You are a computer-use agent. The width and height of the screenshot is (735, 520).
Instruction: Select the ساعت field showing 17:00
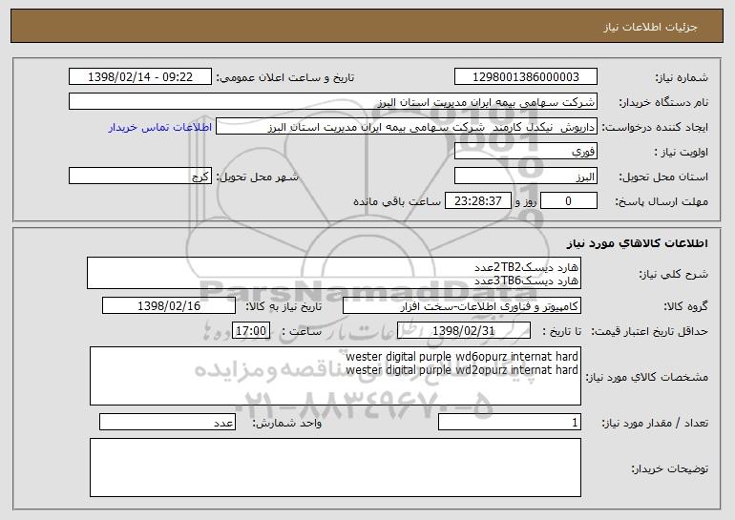pyautogui.click(x=251, y=330)
